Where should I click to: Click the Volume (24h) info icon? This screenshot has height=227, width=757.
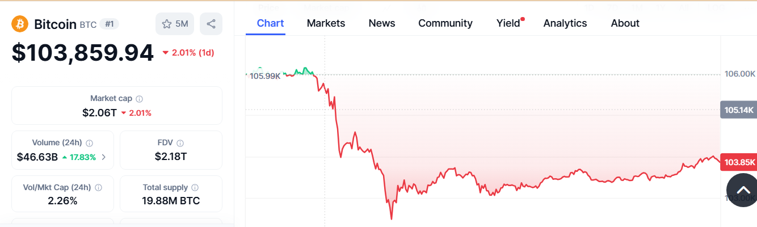coord(89,143)
